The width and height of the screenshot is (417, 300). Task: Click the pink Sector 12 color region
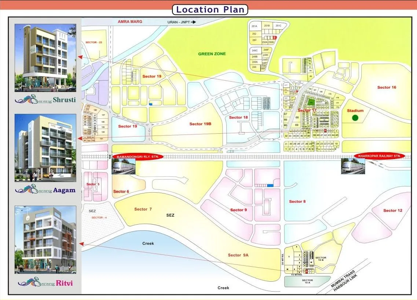(x=392, y=211)
